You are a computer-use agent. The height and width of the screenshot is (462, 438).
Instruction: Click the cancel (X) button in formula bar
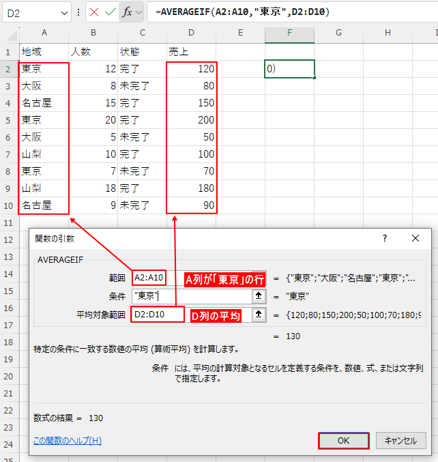click(93, 12)
